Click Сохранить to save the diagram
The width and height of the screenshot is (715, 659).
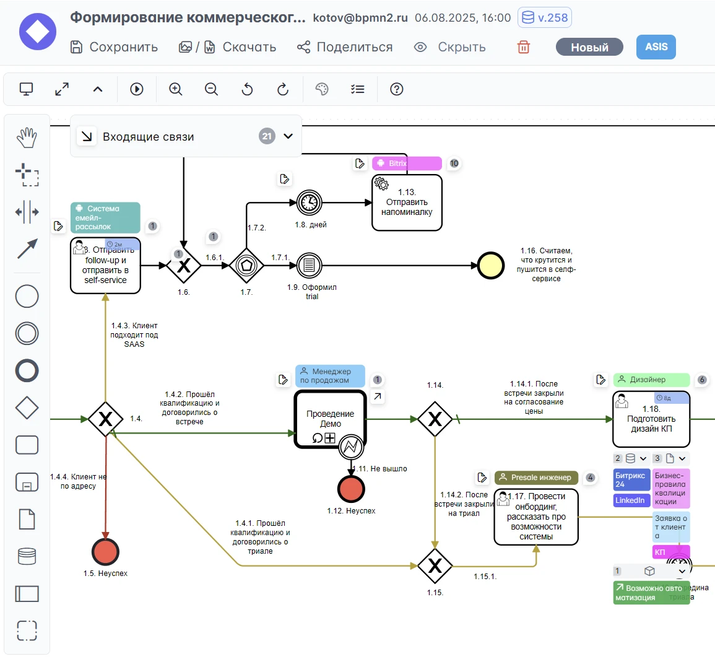click(114, 47)
